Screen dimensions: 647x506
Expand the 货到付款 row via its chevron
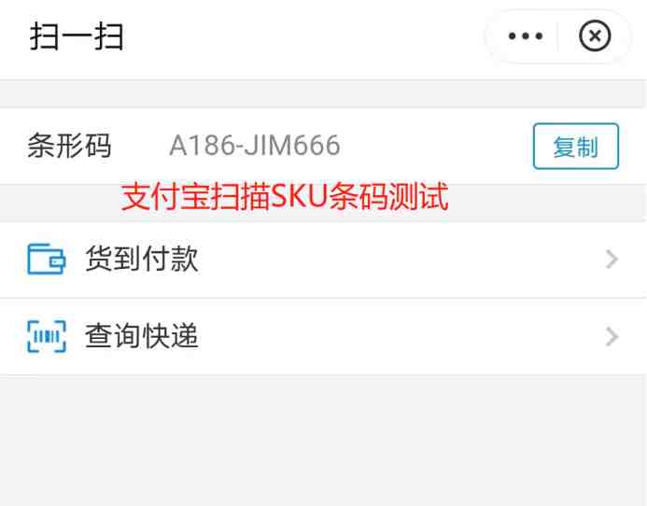[x=612, y=260]
